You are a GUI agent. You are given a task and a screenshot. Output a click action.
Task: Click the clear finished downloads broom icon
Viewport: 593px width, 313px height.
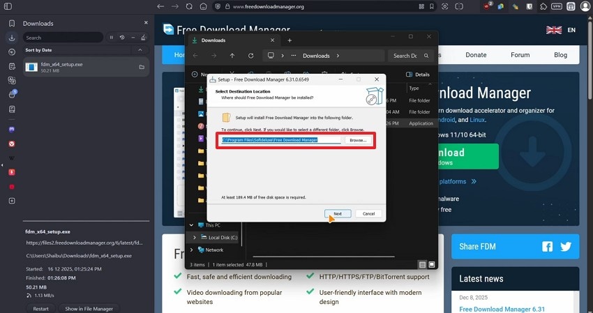pos(143,38)
